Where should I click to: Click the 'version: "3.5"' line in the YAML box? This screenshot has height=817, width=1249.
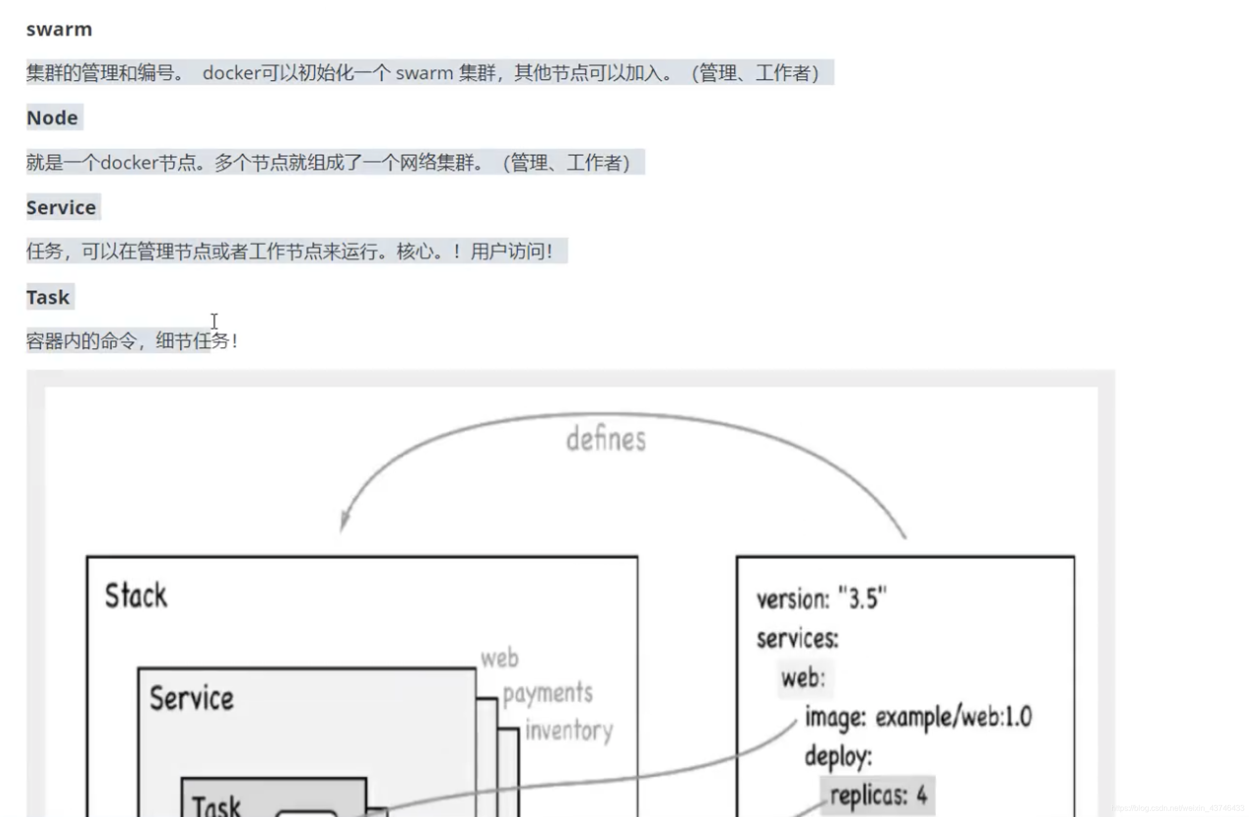(x=821, y=598)
